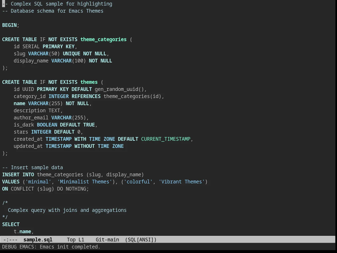
Task: Click 'Database schema for Emacs Themes' comment line
Action: click(53, 11)
